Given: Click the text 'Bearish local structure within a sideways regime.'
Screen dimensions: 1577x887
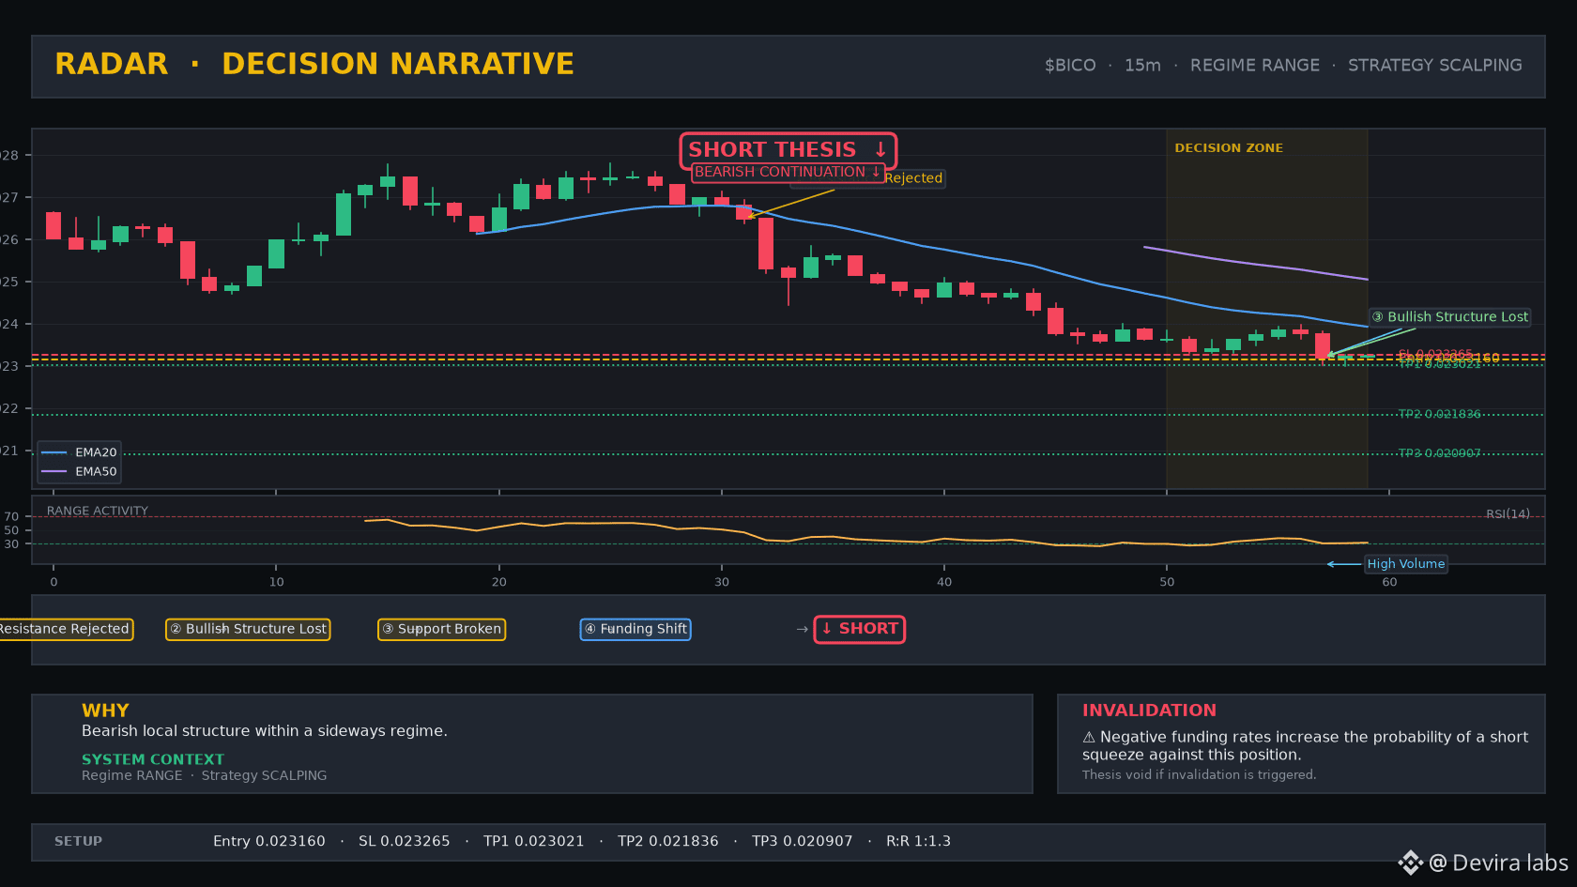Looking at the screenshot, I should (265, 731).
